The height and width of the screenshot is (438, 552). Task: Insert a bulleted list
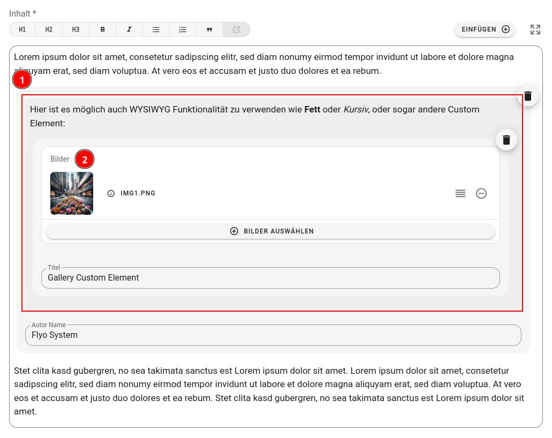156,29
